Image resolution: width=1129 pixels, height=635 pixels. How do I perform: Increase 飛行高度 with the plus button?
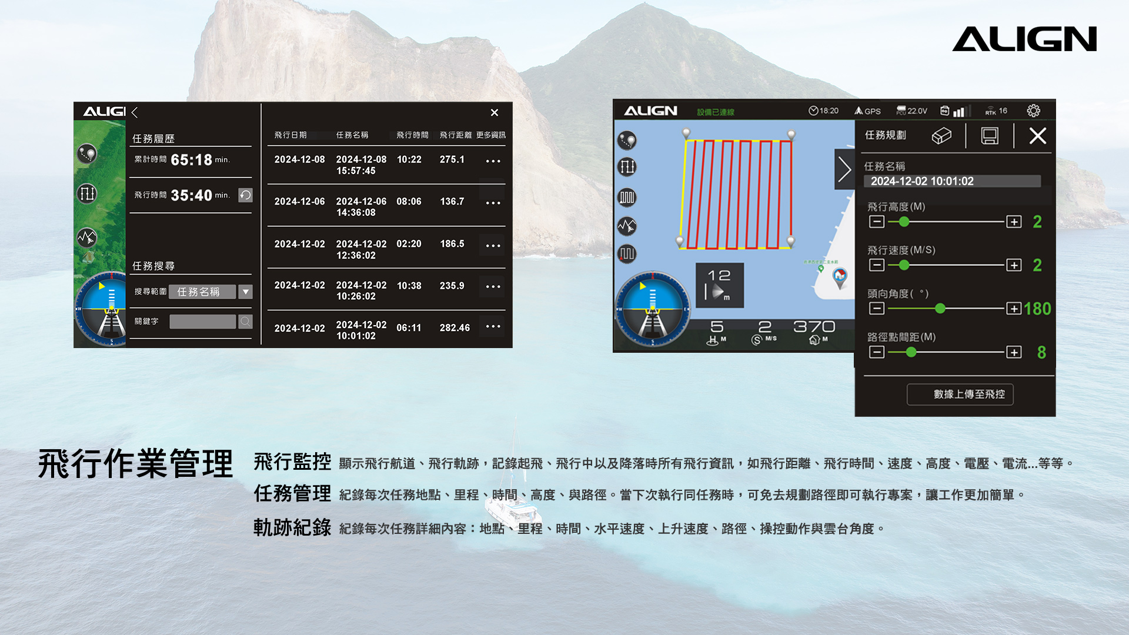tap(1014, 222)
